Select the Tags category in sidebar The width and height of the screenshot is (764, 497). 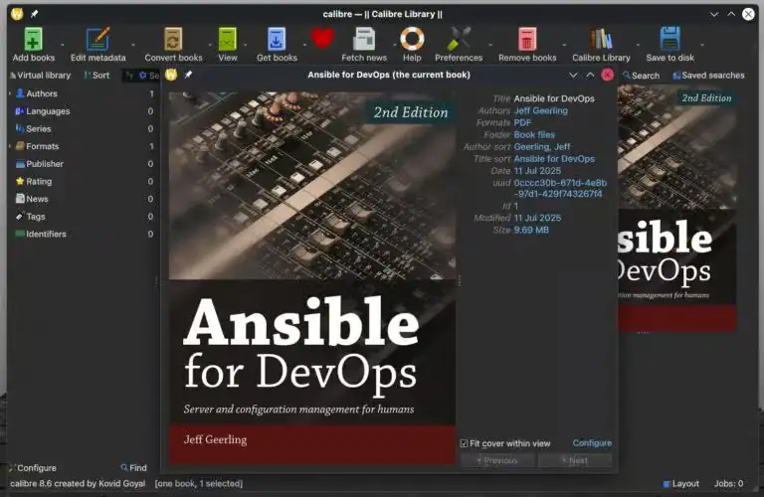pyautogui.click(x=35, y=217)
